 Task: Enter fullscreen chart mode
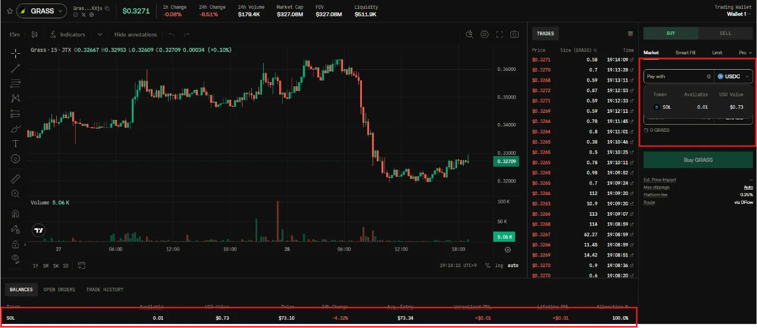click(500, 34)
